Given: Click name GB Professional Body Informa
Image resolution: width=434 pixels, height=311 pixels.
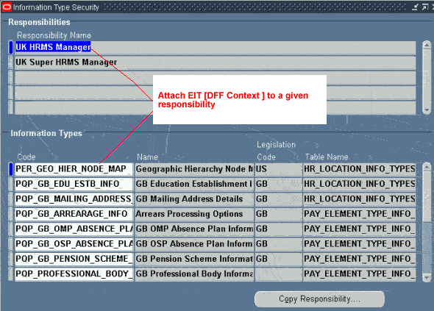Looking at the screenshot, I should 194,274.
